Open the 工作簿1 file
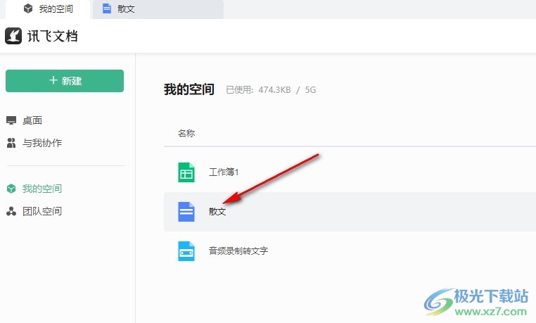536x323 pixels. pyautogui.click(x=224, y=172)
